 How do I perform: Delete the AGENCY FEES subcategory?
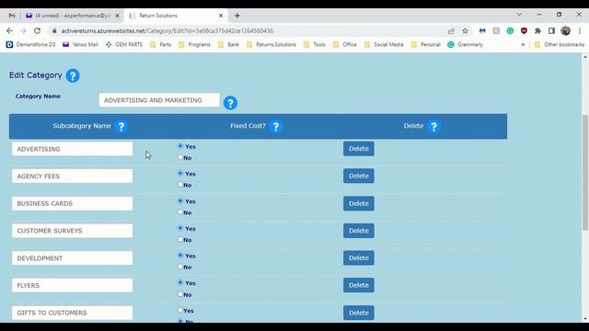[x=358, y=176]
